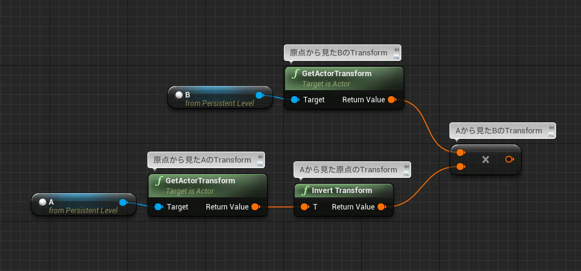Click the A variable node output pin
This screenshot has width=581, height=271.
tap(123, 202)
